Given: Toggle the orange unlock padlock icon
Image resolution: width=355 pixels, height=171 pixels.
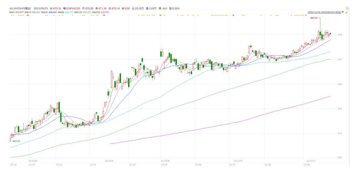Looking at the screenshot, I should [x=347, y=12].
